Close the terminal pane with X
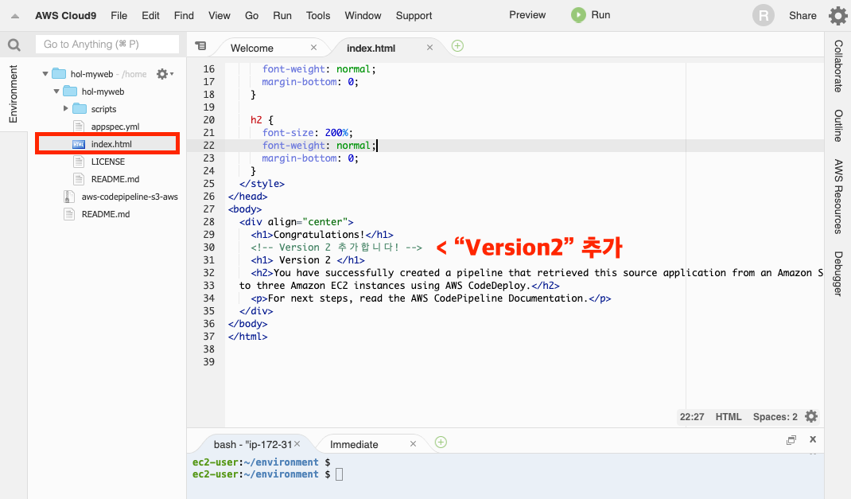Image resolution: width=851 pixels, height=499 pixels. [x=813, y=439]
